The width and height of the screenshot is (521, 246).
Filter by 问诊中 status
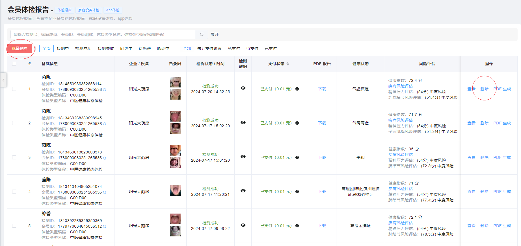(126, 49)
